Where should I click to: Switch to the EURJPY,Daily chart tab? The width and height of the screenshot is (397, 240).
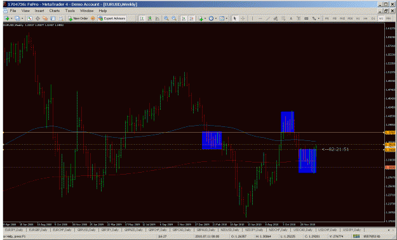15,230
